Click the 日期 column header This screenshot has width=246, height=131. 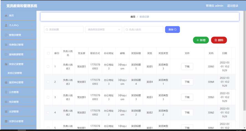click(224, 53)
